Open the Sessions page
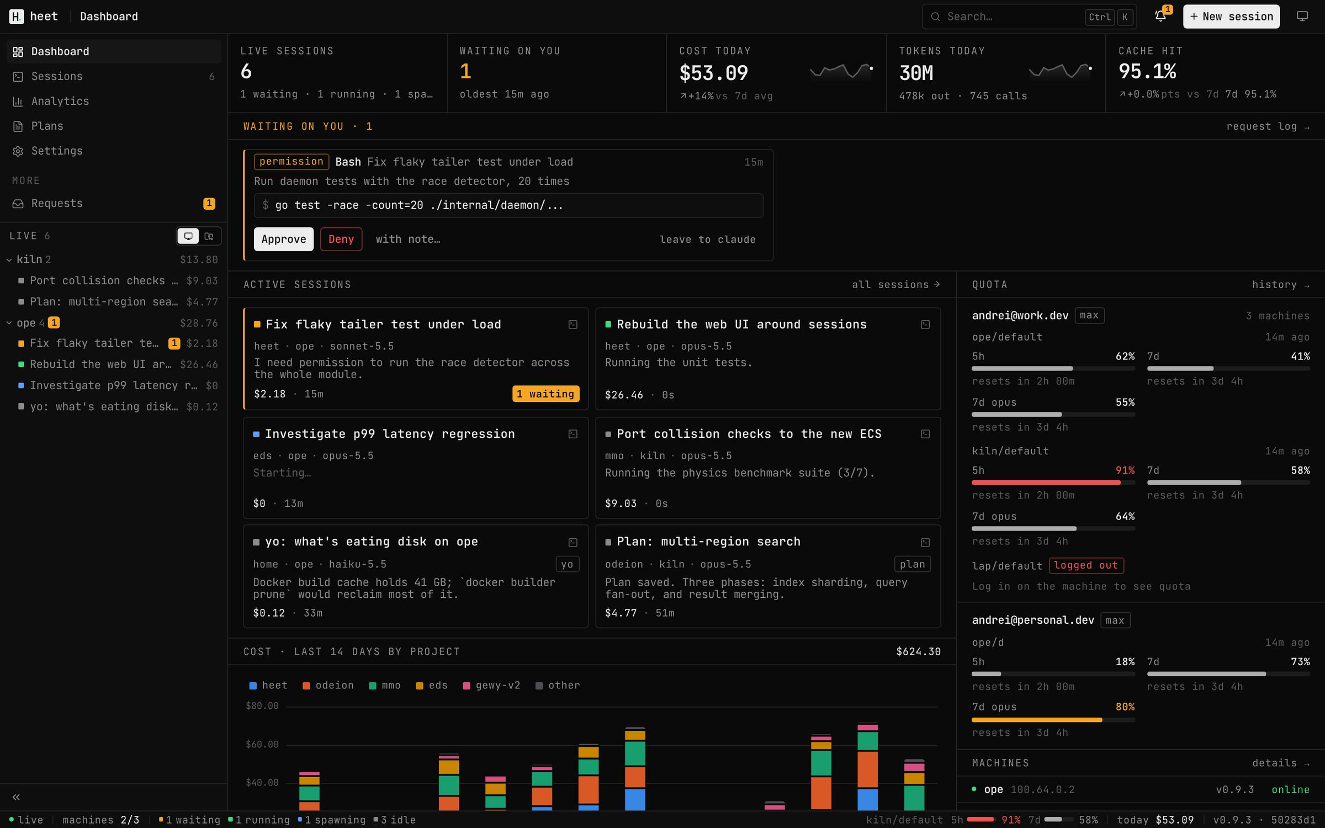 point(114,77)
